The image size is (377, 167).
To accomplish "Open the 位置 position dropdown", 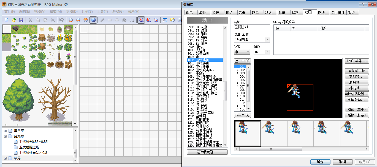I will pos(242,52).
